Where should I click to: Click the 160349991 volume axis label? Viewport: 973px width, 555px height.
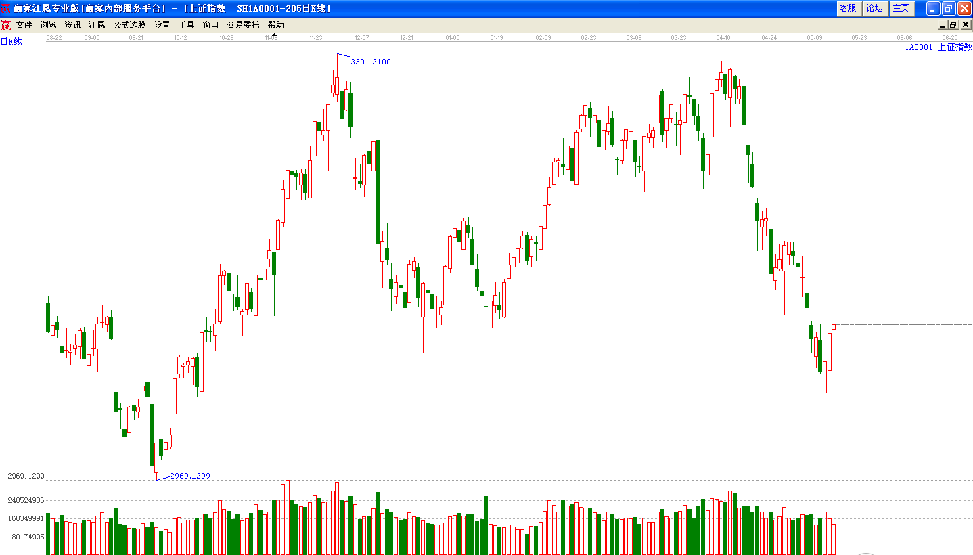[26, 519]
